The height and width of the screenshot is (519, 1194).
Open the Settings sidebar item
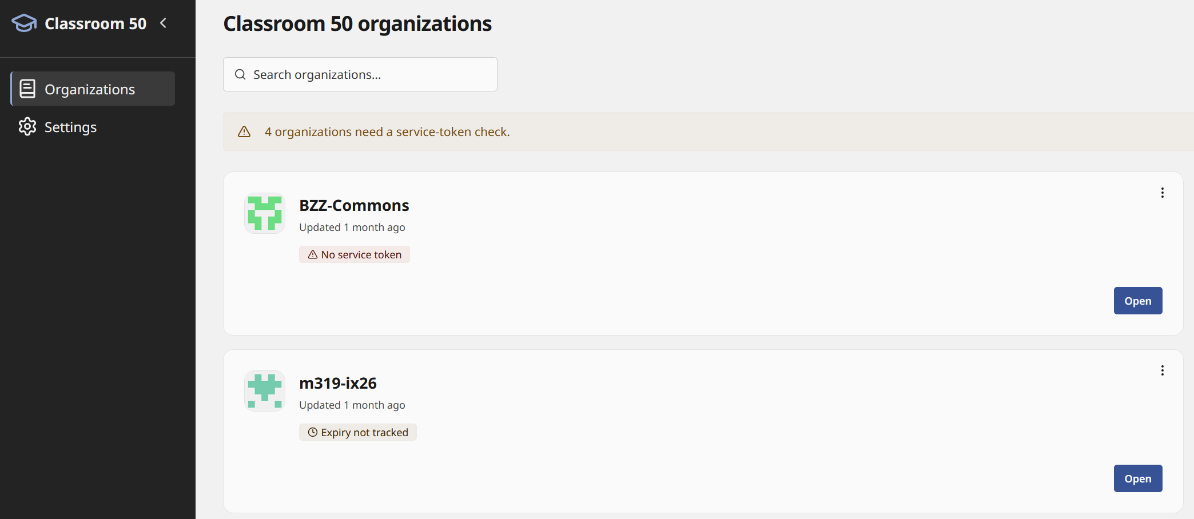[93, 127]
